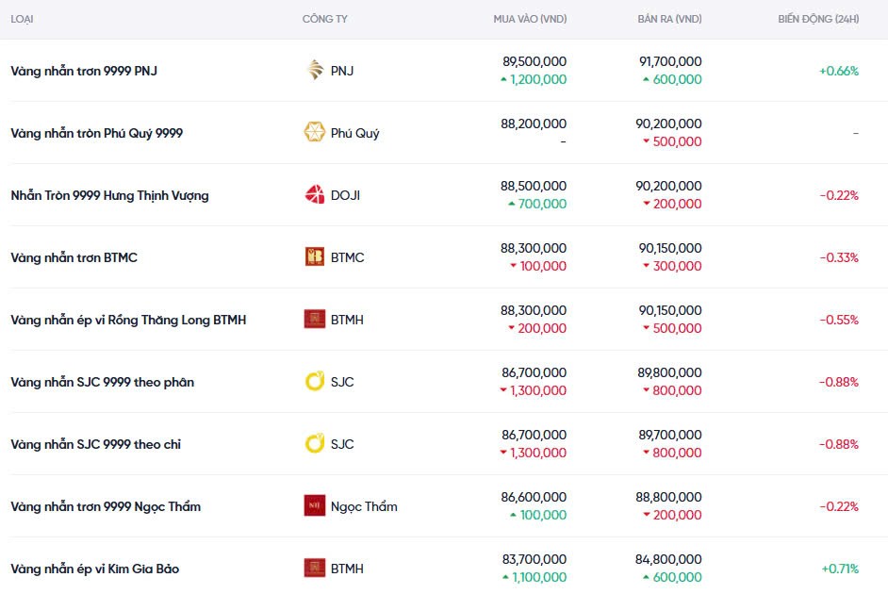Sort by MUA VÀO (VND) column header
Screen dimensions: 888x594
click(530, 19)
